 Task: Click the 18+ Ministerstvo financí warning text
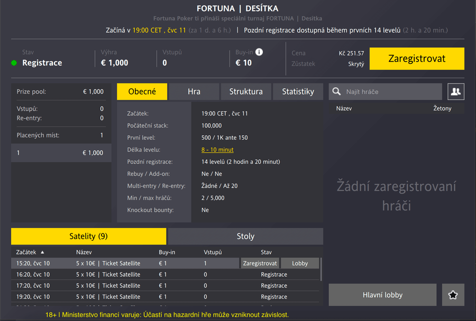[167, 315]
